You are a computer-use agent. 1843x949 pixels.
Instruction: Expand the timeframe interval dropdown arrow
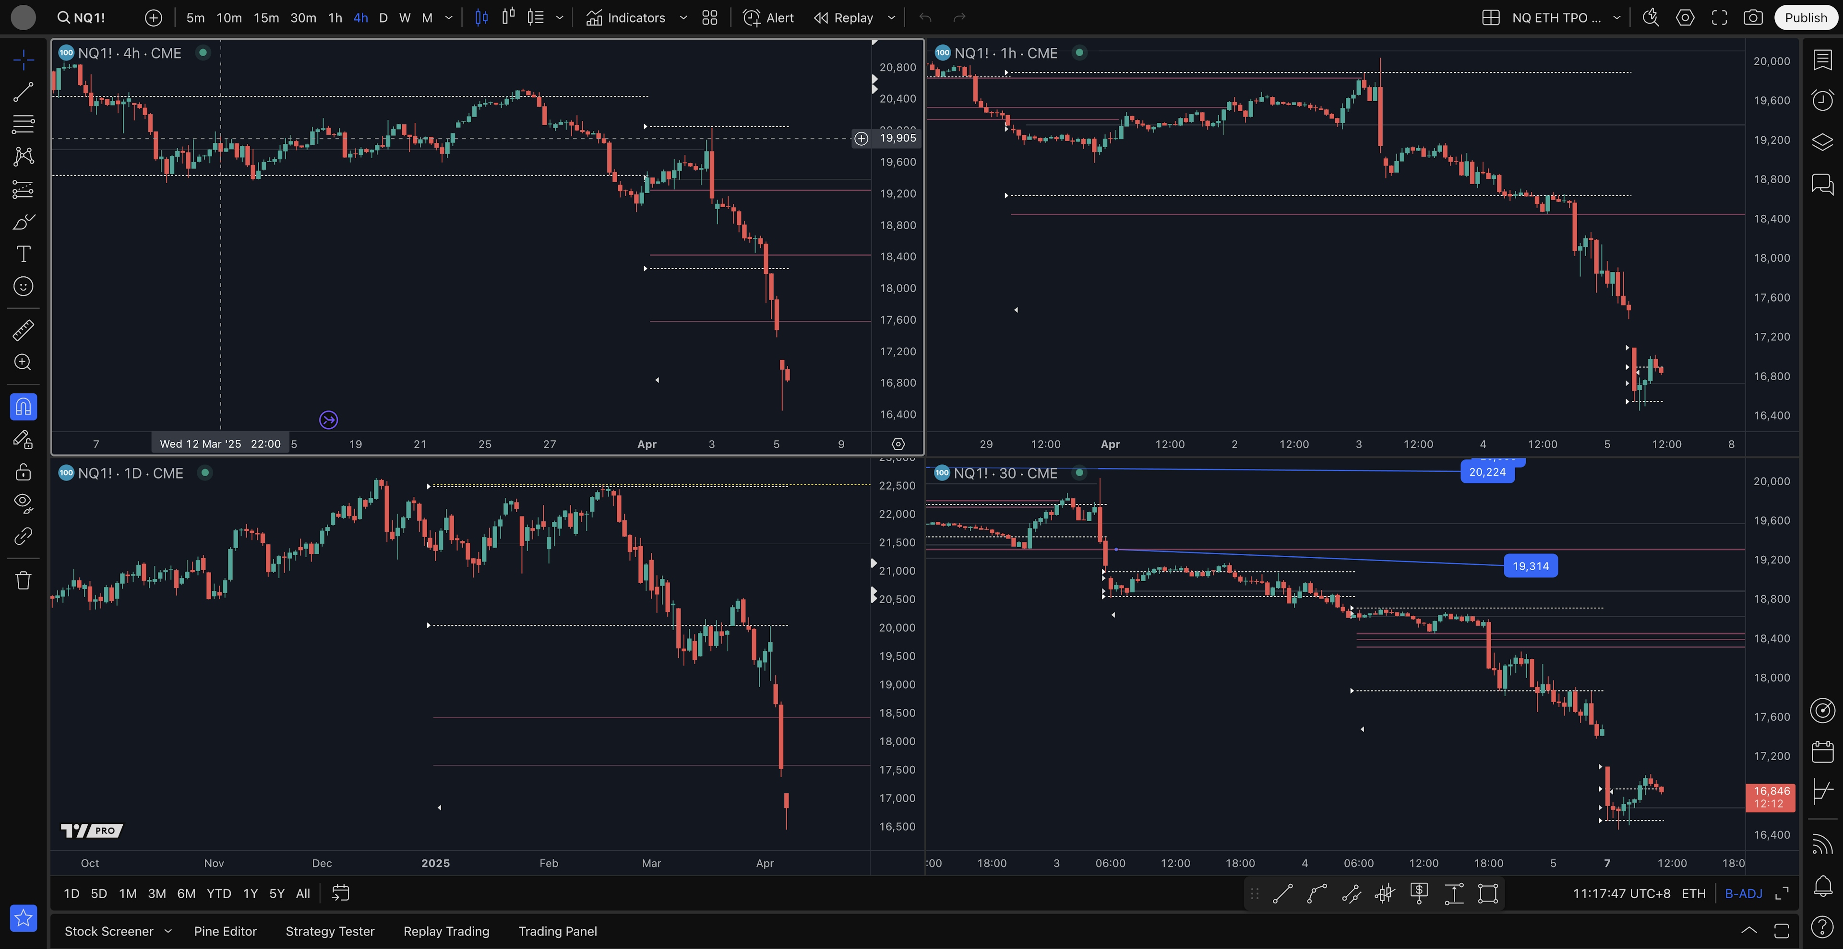coord(449,18)
